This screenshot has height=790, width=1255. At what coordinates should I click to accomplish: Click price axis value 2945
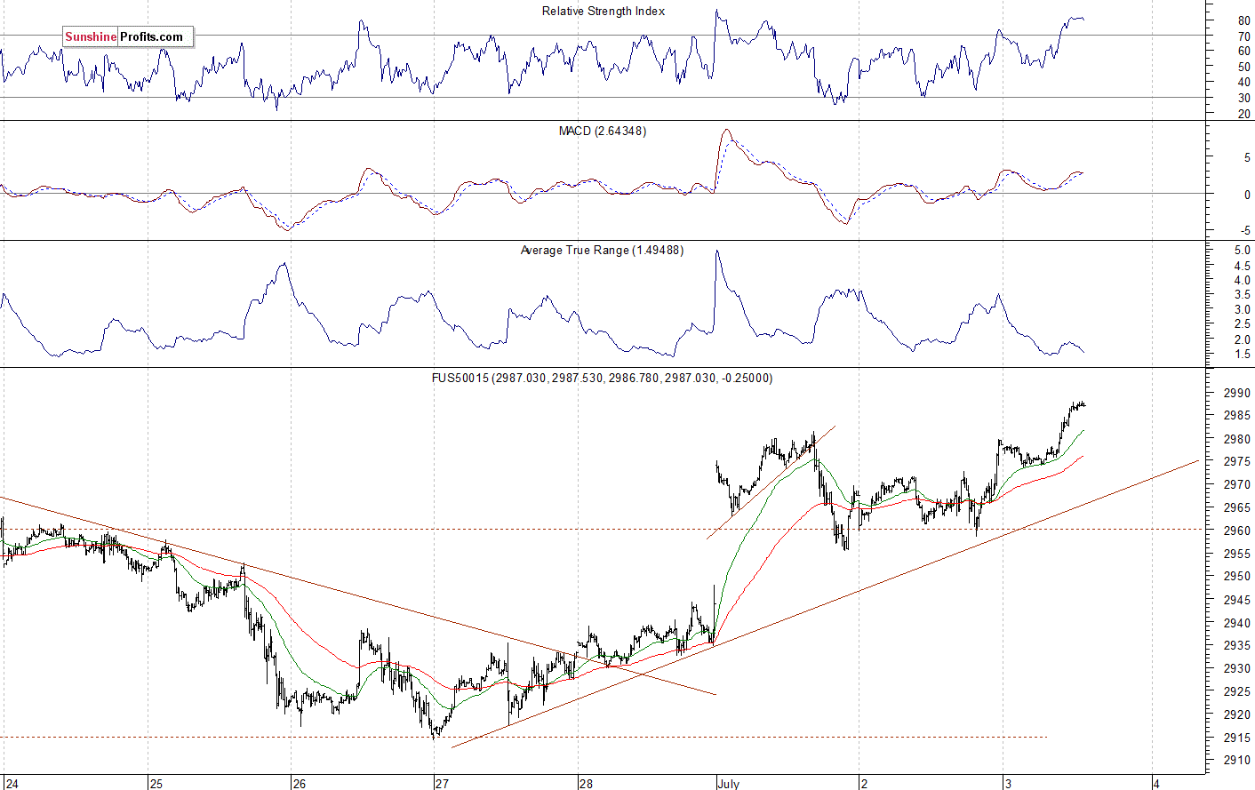click(x=1238, y=600)
